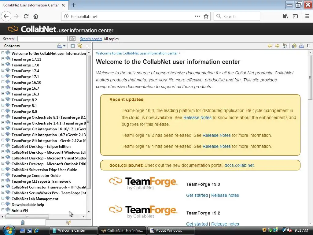The width and height of the screenshot is (313, 235).
Task: Maximize the Contents pane
Action: point(87,46)
